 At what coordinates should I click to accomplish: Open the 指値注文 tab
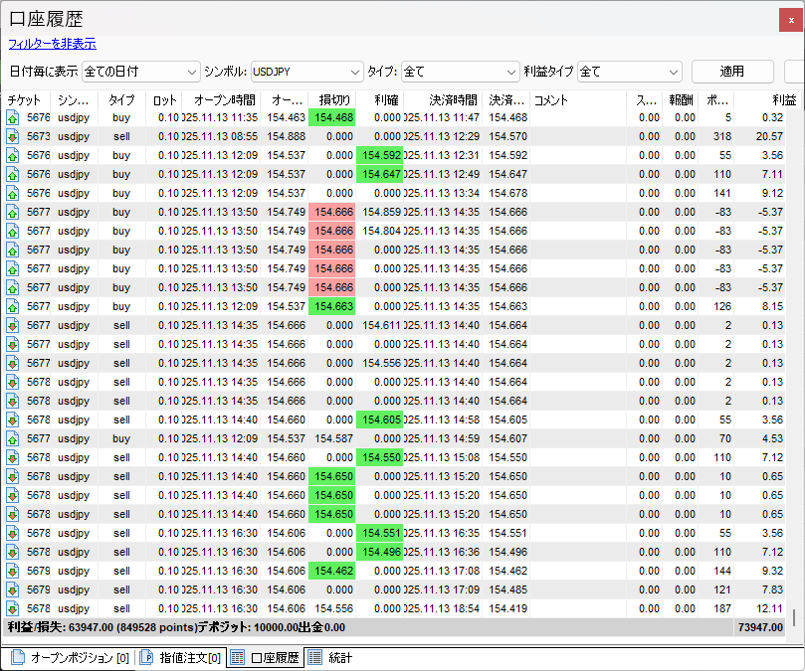[x=180, y=658]
